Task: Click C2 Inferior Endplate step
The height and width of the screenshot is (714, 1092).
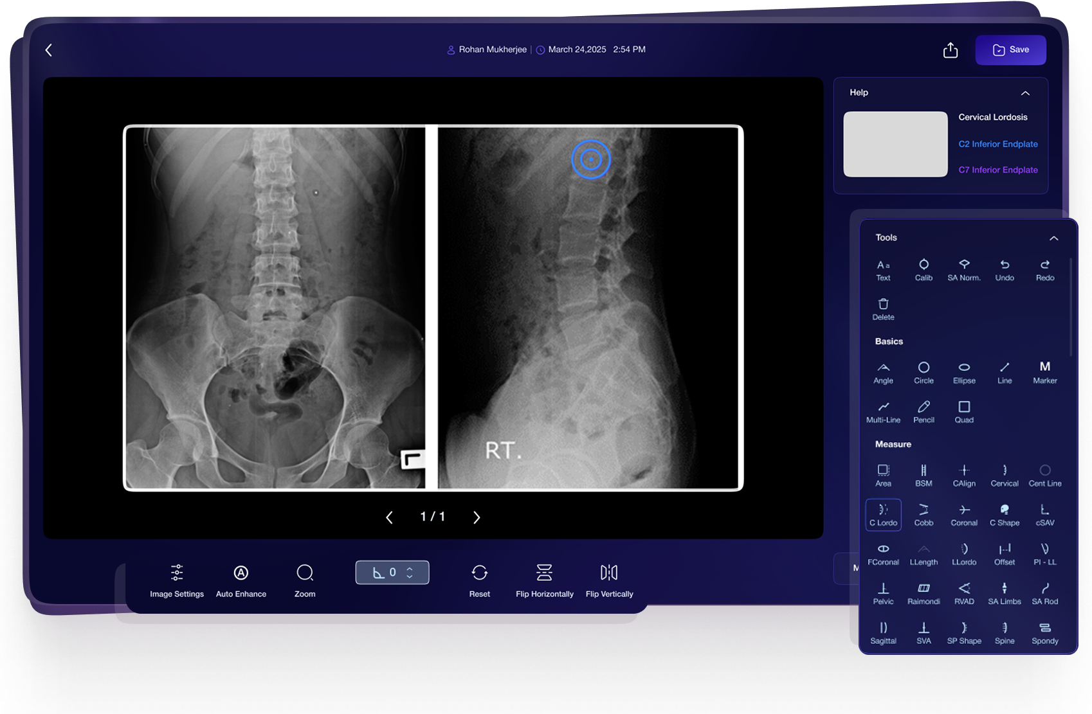Action: (997, 144)
